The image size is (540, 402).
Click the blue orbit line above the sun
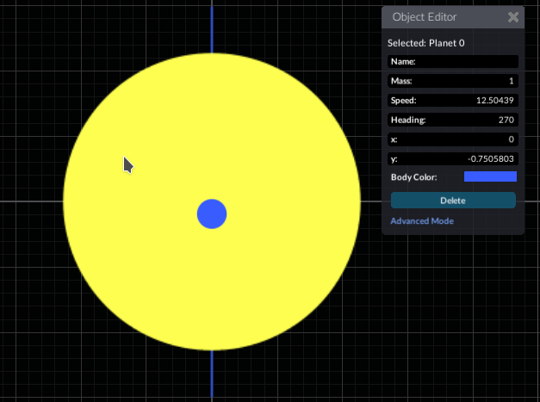212,26
